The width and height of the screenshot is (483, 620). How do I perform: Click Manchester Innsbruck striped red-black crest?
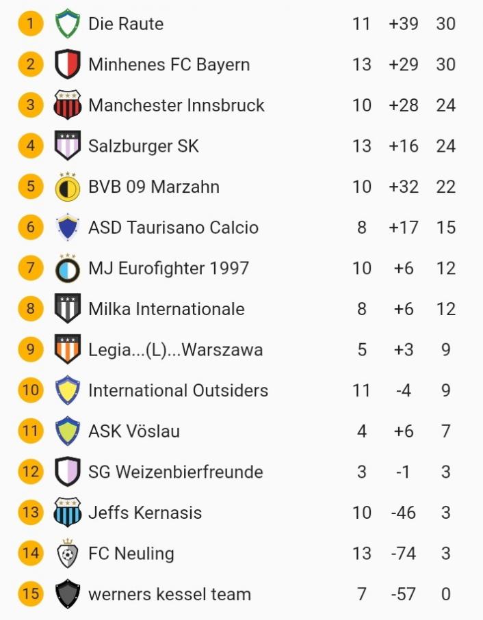point(68,105)
